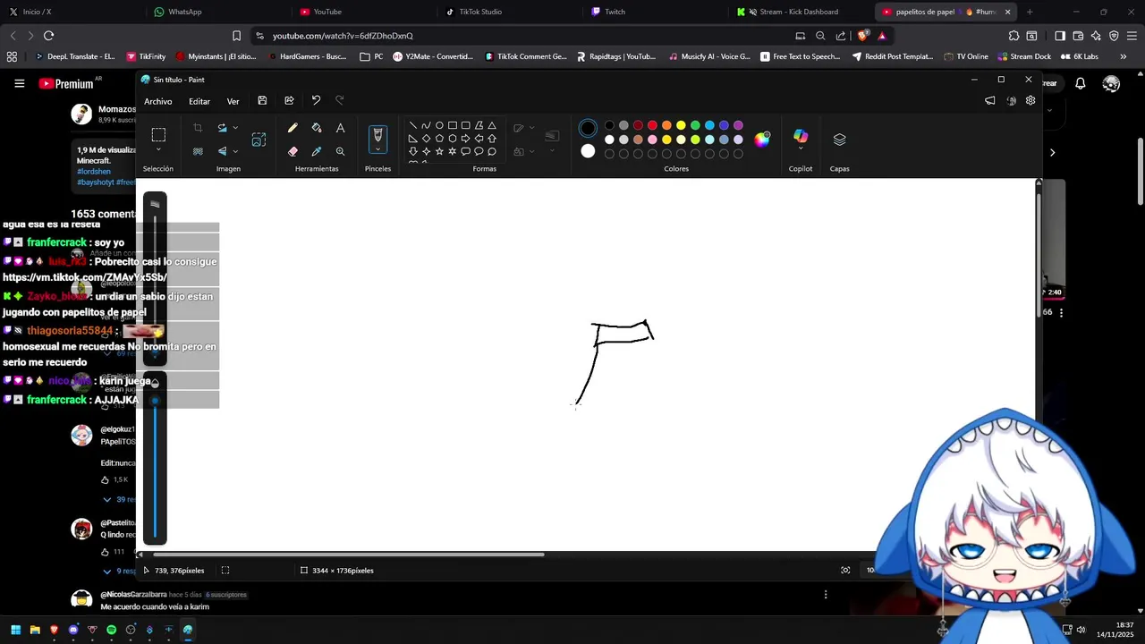
Task: Open the Archivo menu
Action: [x=157, y=101]
